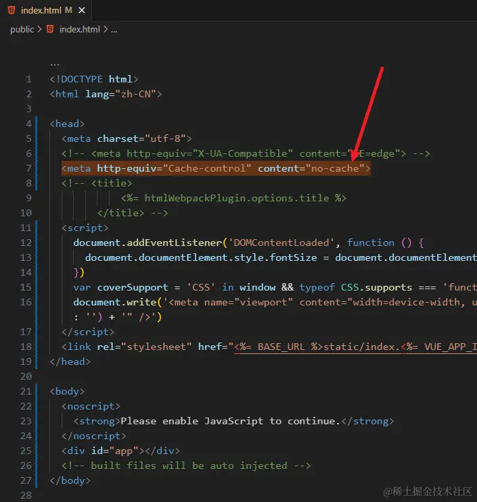Click CSS.supports on line 15
477x502 pixels.
point(376,288)
